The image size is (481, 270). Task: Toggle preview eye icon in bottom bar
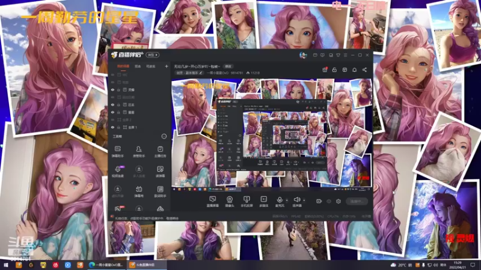(x=329, y=201)
